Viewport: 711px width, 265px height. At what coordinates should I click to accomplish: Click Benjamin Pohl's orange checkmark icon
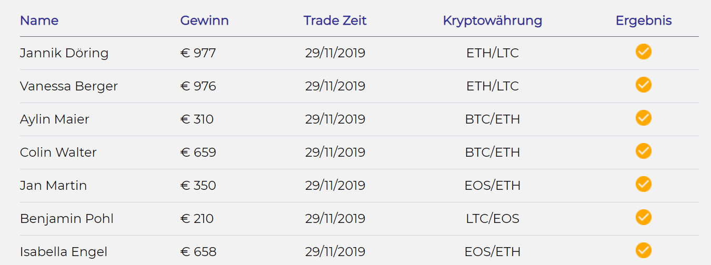(x=643, y=217)
